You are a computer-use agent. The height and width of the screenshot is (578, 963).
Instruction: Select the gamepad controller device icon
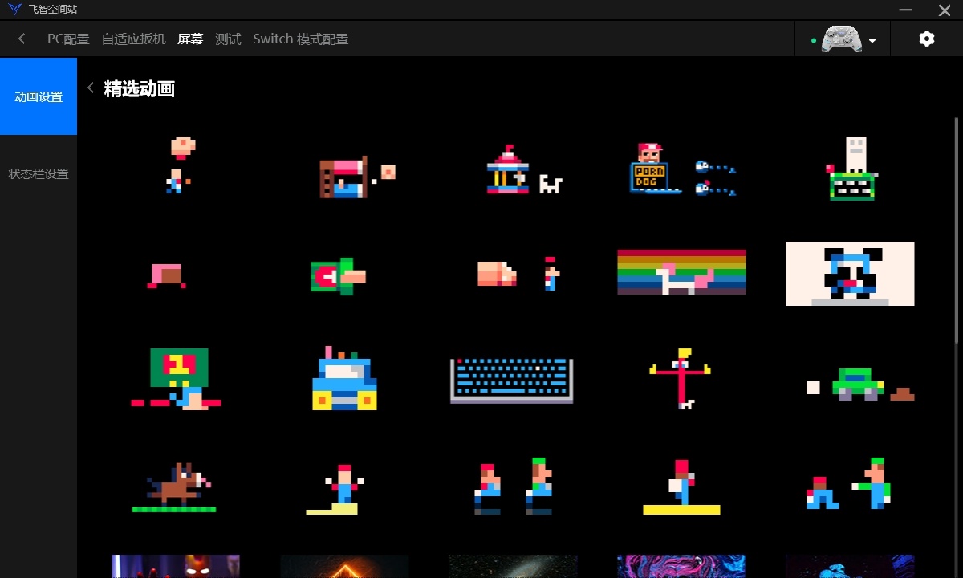[x=842, y=39]
